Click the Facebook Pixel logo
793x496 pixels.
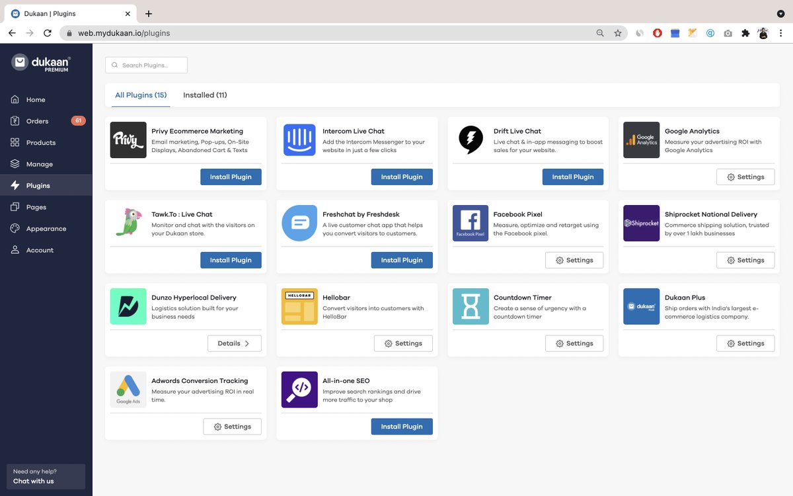coord(471,223)
